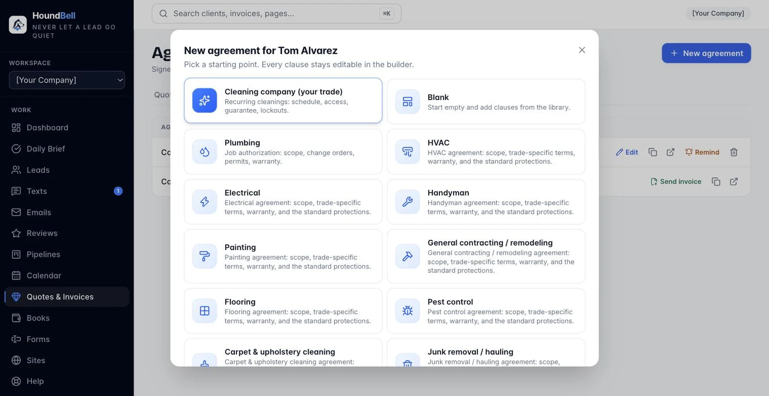This screenshot has width=769, height=396.
Task: Click Send invoice in the second row
Action: (x=676, y=182)
